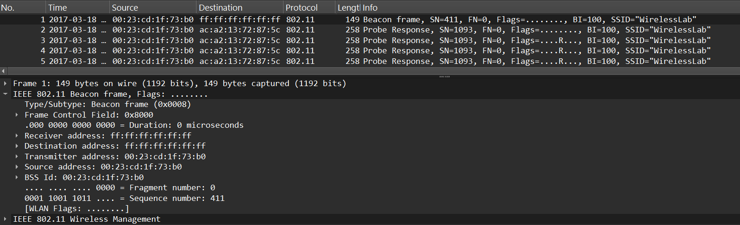Viewport: 740px width, 225px height.
Task: Sort packets by the Time column header
Action: point(77,7)
